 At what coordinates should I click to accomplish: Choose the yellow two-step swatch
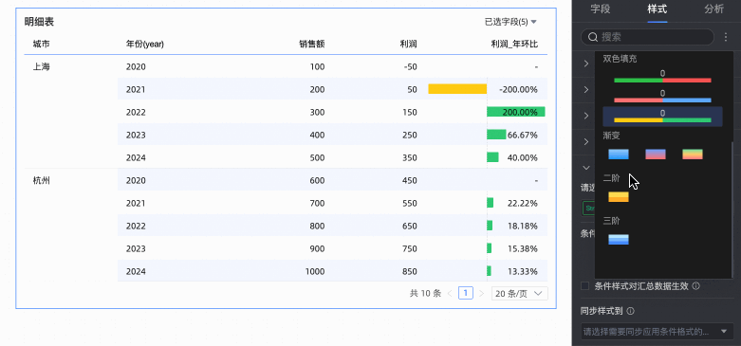pyautogui.click(x=619, y=197)
